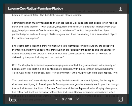Click the line "bodies as innately false"
Screen dimensions: 132x106
(47, 15)
